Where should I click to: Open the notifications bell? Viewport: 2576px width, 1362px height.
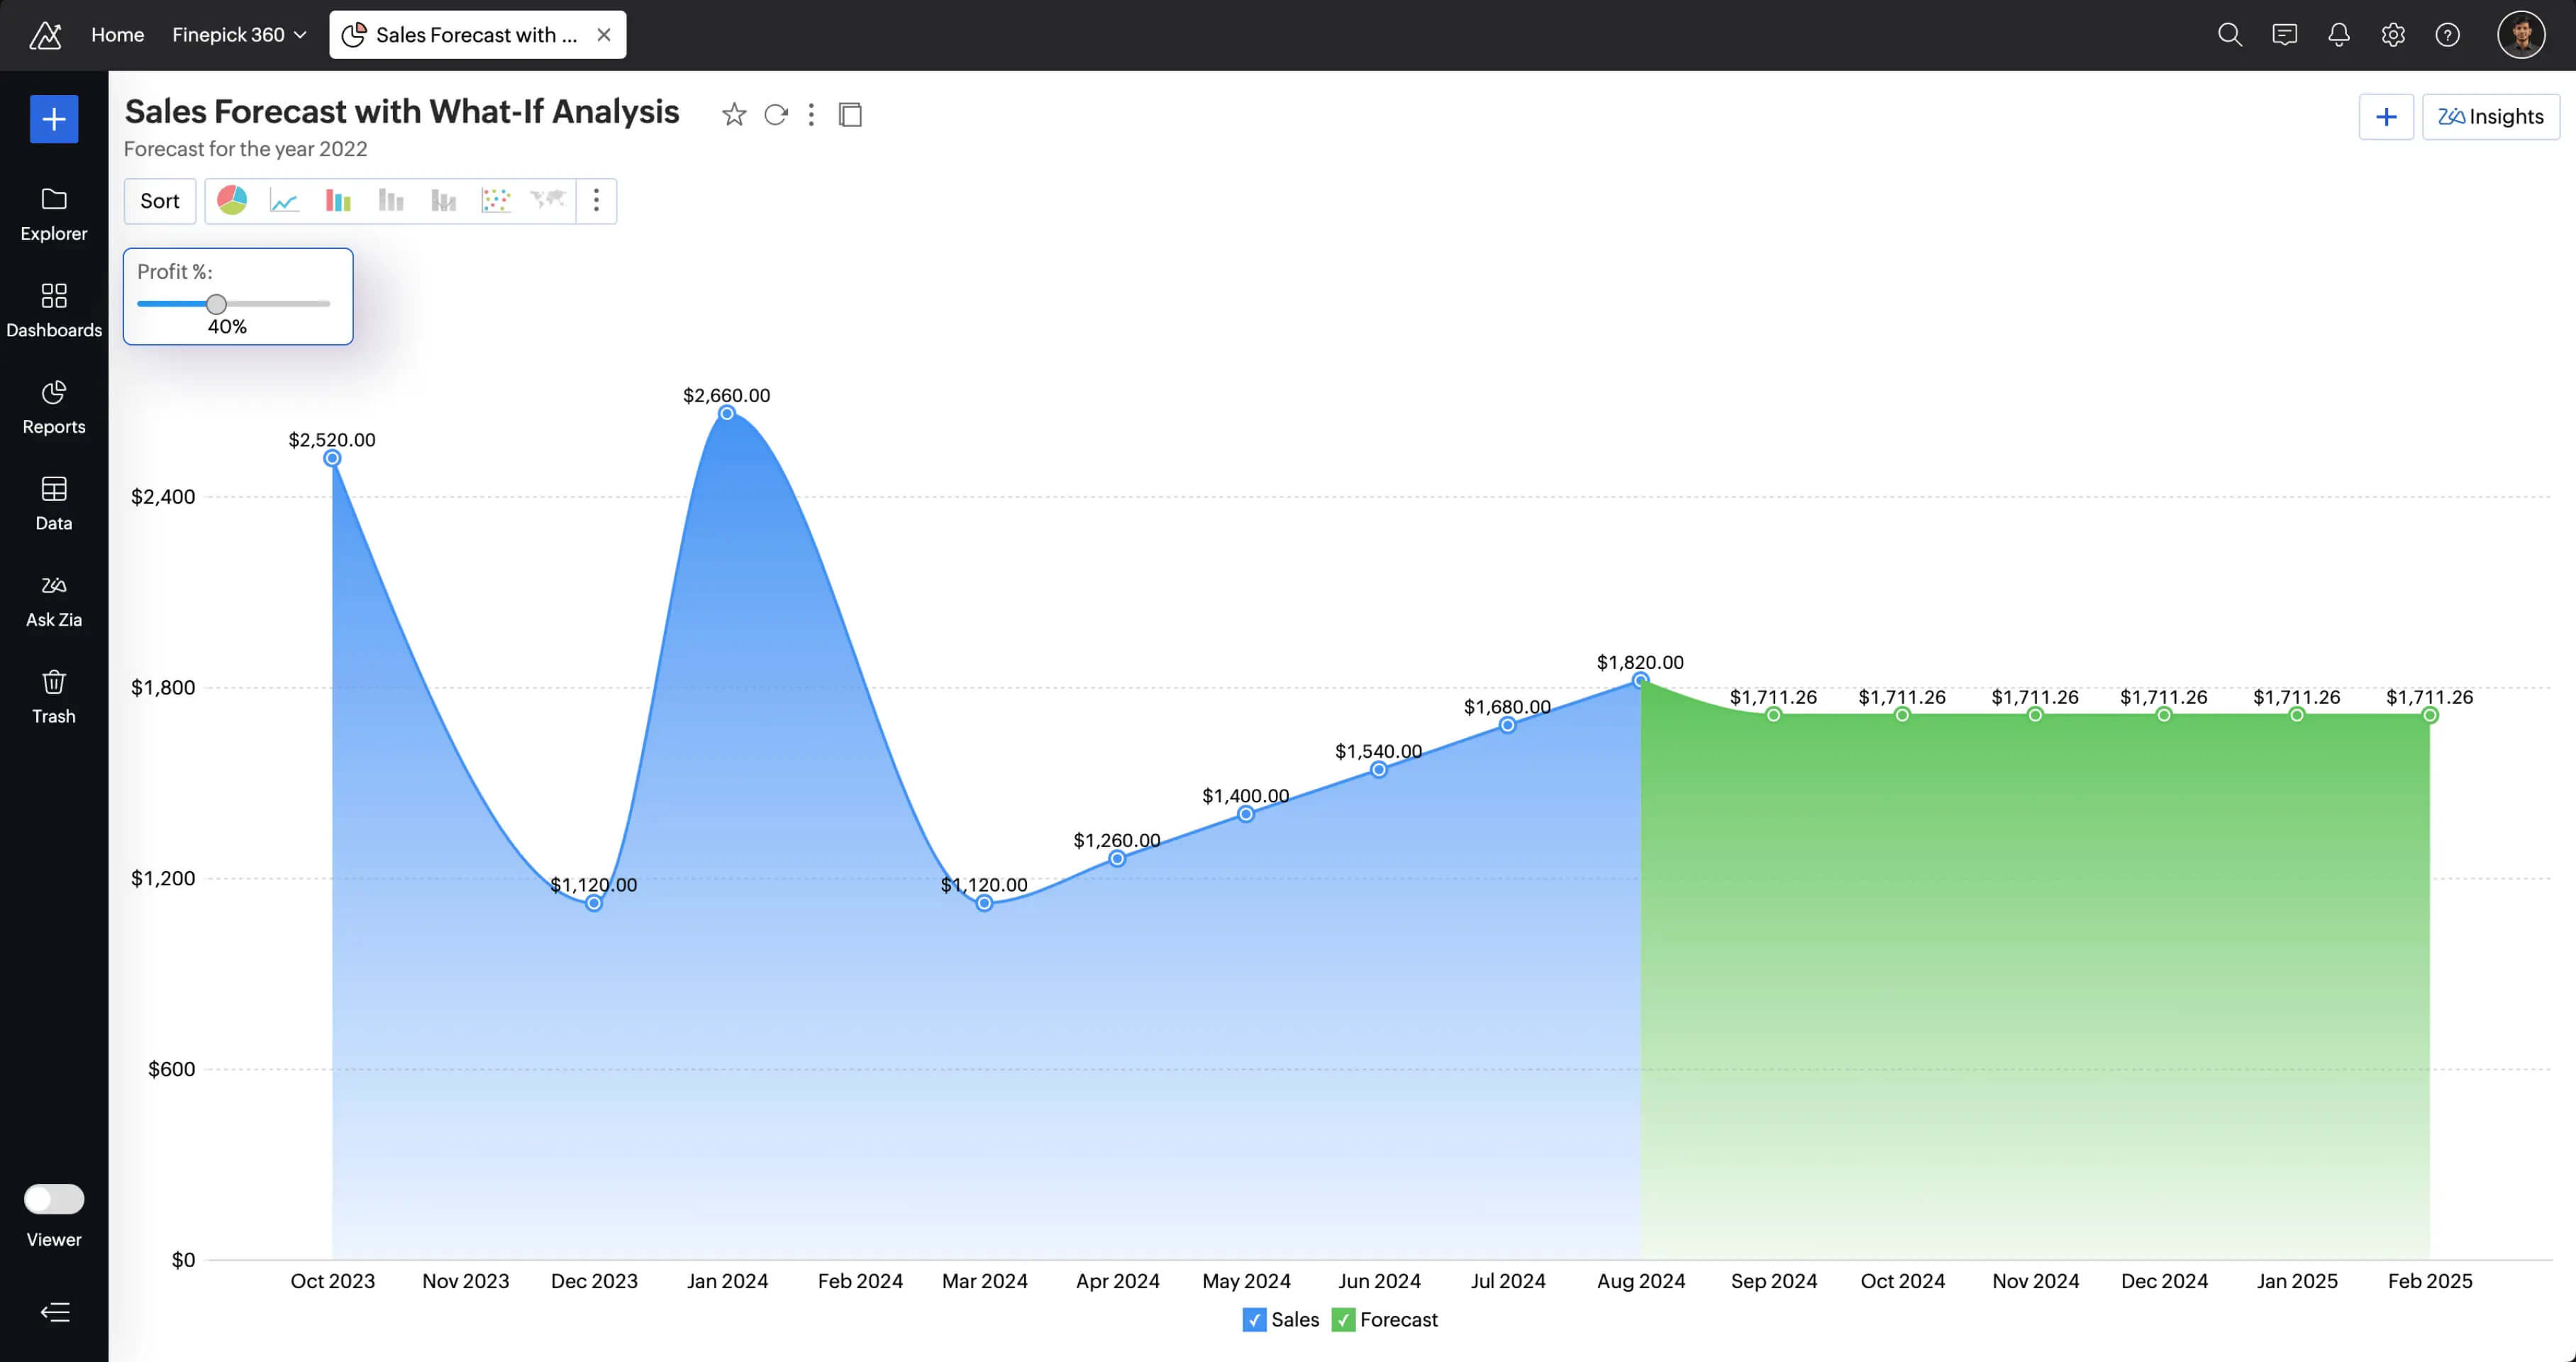click(x=2338, y=35)
